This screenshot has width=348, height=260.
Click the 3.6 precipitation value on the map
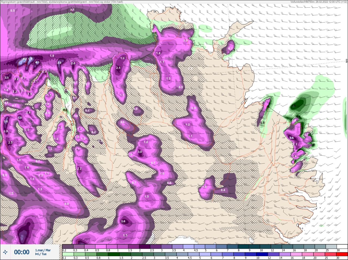(6, 122)
